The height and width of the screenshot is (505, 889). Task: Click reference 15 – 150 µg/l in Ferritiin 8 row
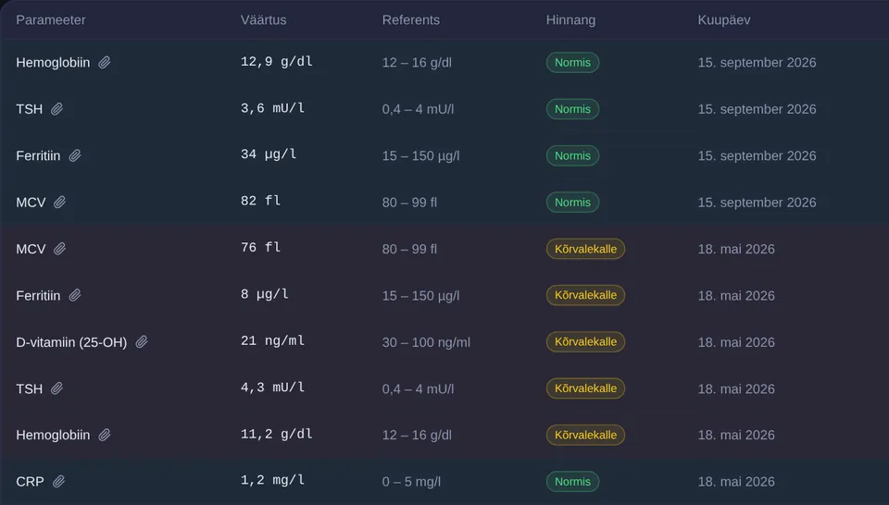click(420, 296)
